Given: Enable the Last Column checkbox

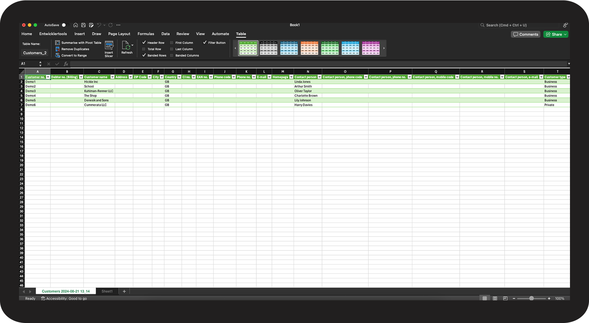Looking at the screenshot, I should tap(172, 49).
